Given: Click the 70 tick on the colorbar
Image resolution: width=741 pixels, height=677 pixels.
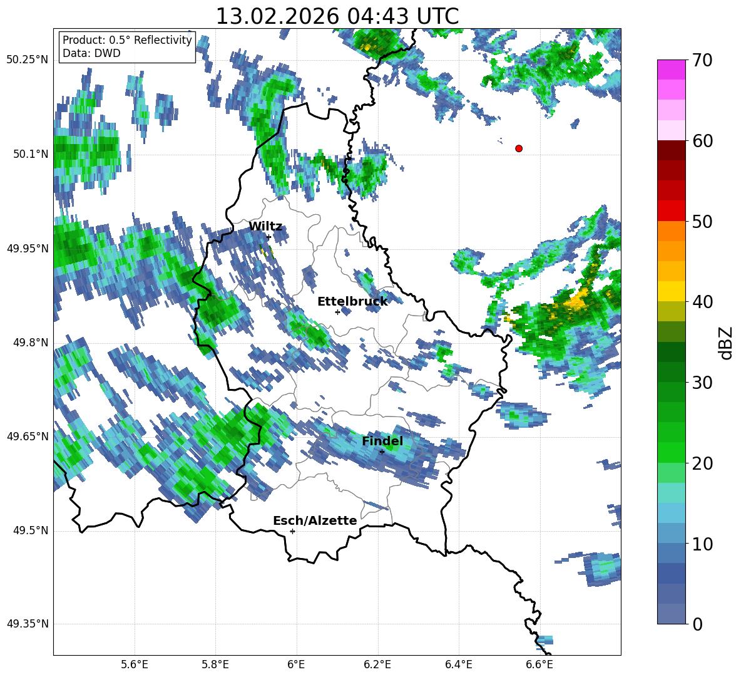Looking at the screenshot, I should [702, 60].
